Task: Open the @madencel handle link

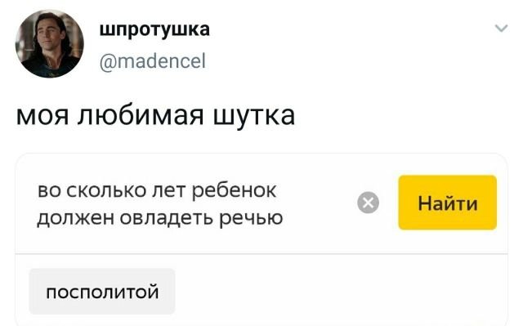Action: pyautogui.click(x=153, y=61)
